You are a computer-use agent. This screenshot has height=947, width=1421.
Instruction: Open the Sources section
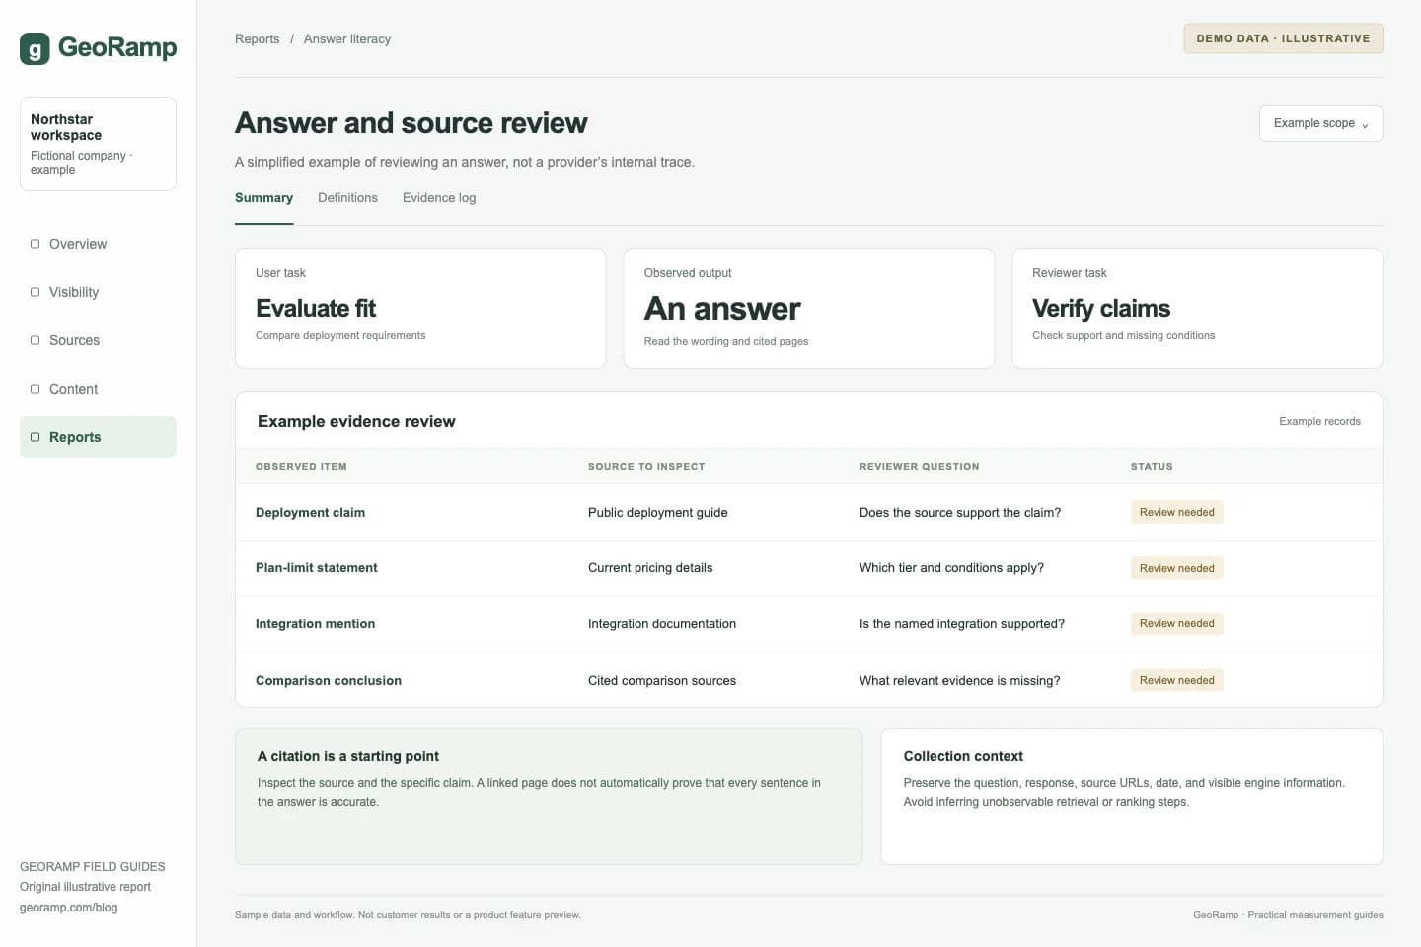click(x=98, y=340)
